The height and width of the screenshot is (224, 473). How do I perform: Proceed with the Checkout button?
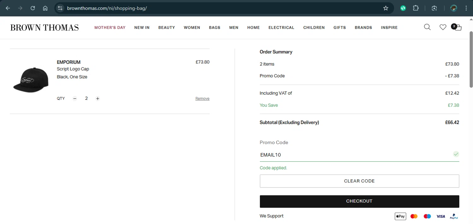pyautogui.click(x=359, y=201)
